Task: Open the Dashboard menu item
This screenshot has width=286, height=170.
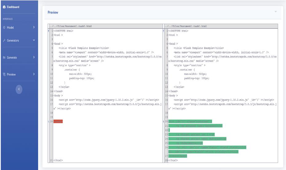Action: click(13, 7)
